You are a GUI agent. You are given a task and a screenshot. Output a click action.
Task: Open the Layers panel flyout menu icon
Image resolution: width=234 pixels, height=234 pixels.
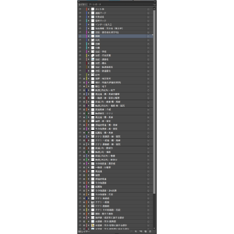pyautogui.click(x=154, y=5)
